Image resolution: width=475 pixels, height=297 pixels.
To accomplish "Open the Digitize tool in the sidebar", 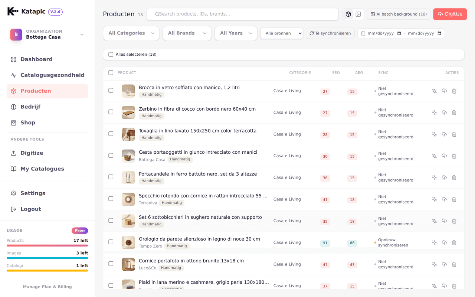I will pyautogui.click(x=47, y=153).
